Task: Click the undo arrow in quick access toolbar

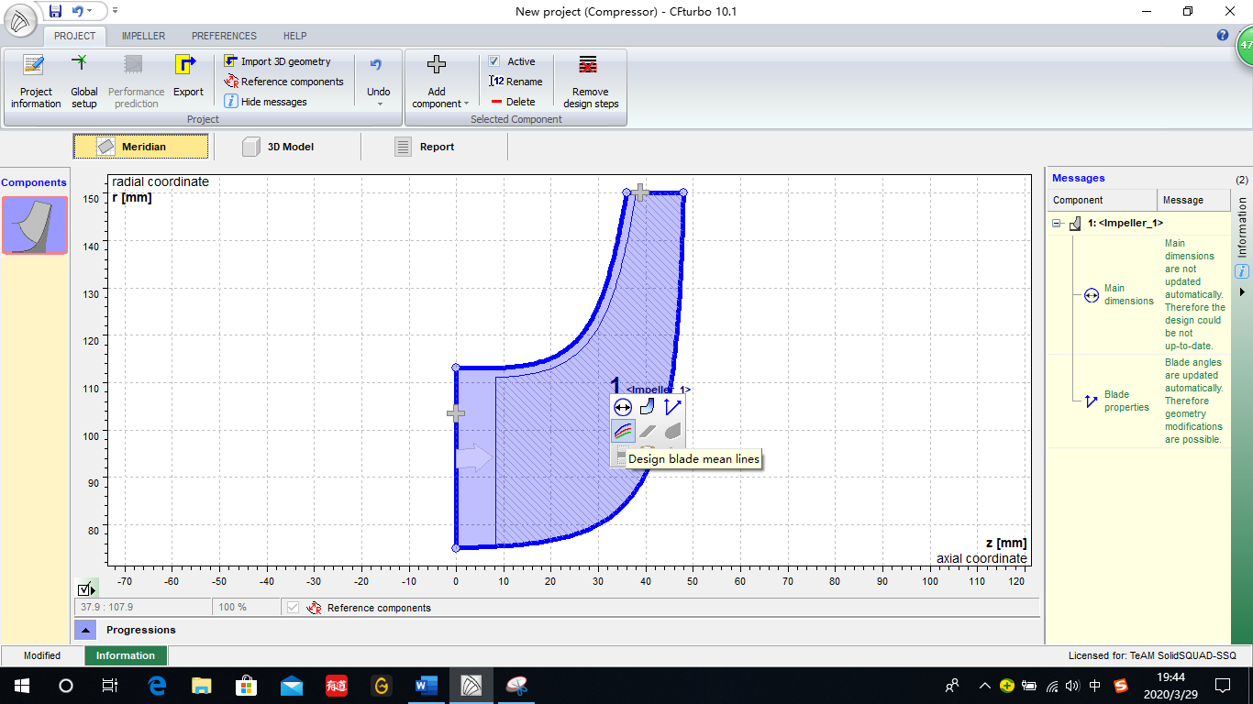Action: [x=77, y=11]
